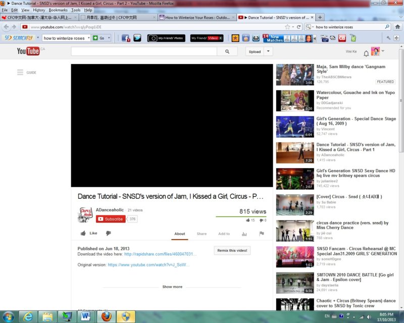Expand the description with Show more
This screenshot has height=323, width=404.
point(172,287)
